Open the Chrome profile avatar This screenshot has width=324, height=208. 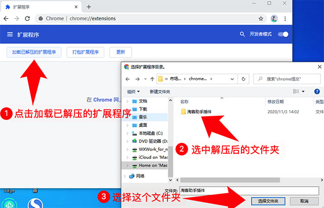[x=274, y=19]
